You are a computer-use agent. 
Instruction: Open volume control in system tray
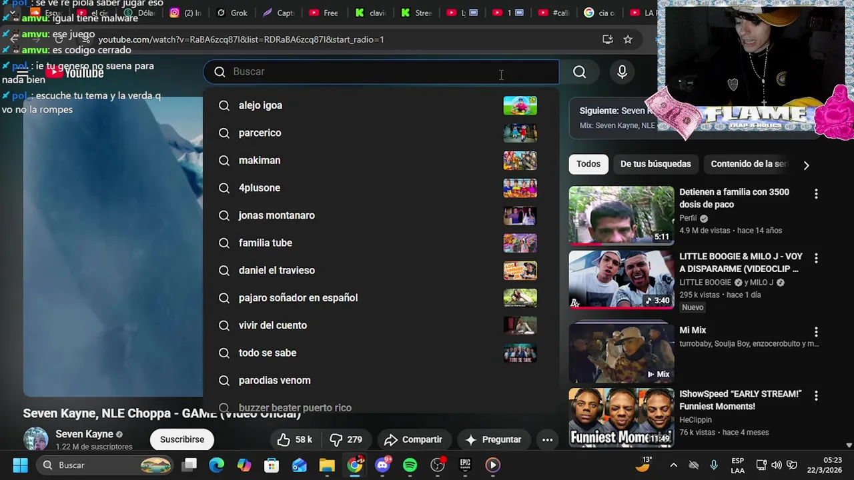click(x=776, y=465)
